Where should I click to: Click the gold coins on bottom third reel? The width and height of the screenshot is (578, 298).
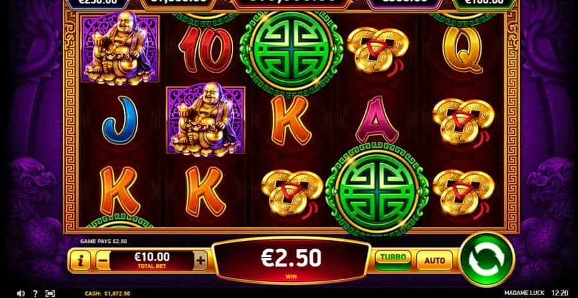(x=292, y=192)
